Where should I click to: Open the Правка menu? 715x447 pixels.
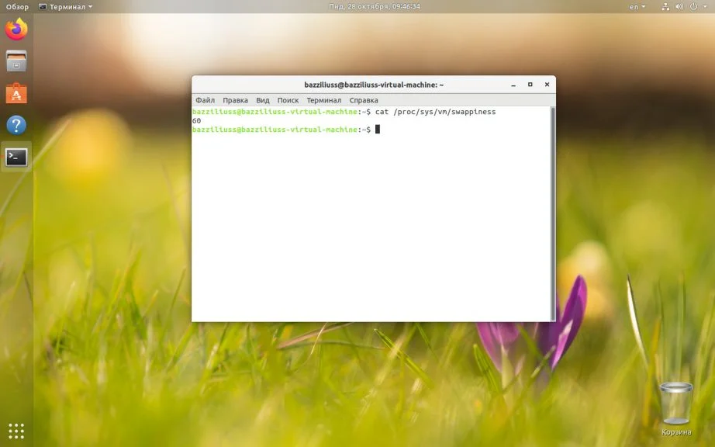coord(235,100)
